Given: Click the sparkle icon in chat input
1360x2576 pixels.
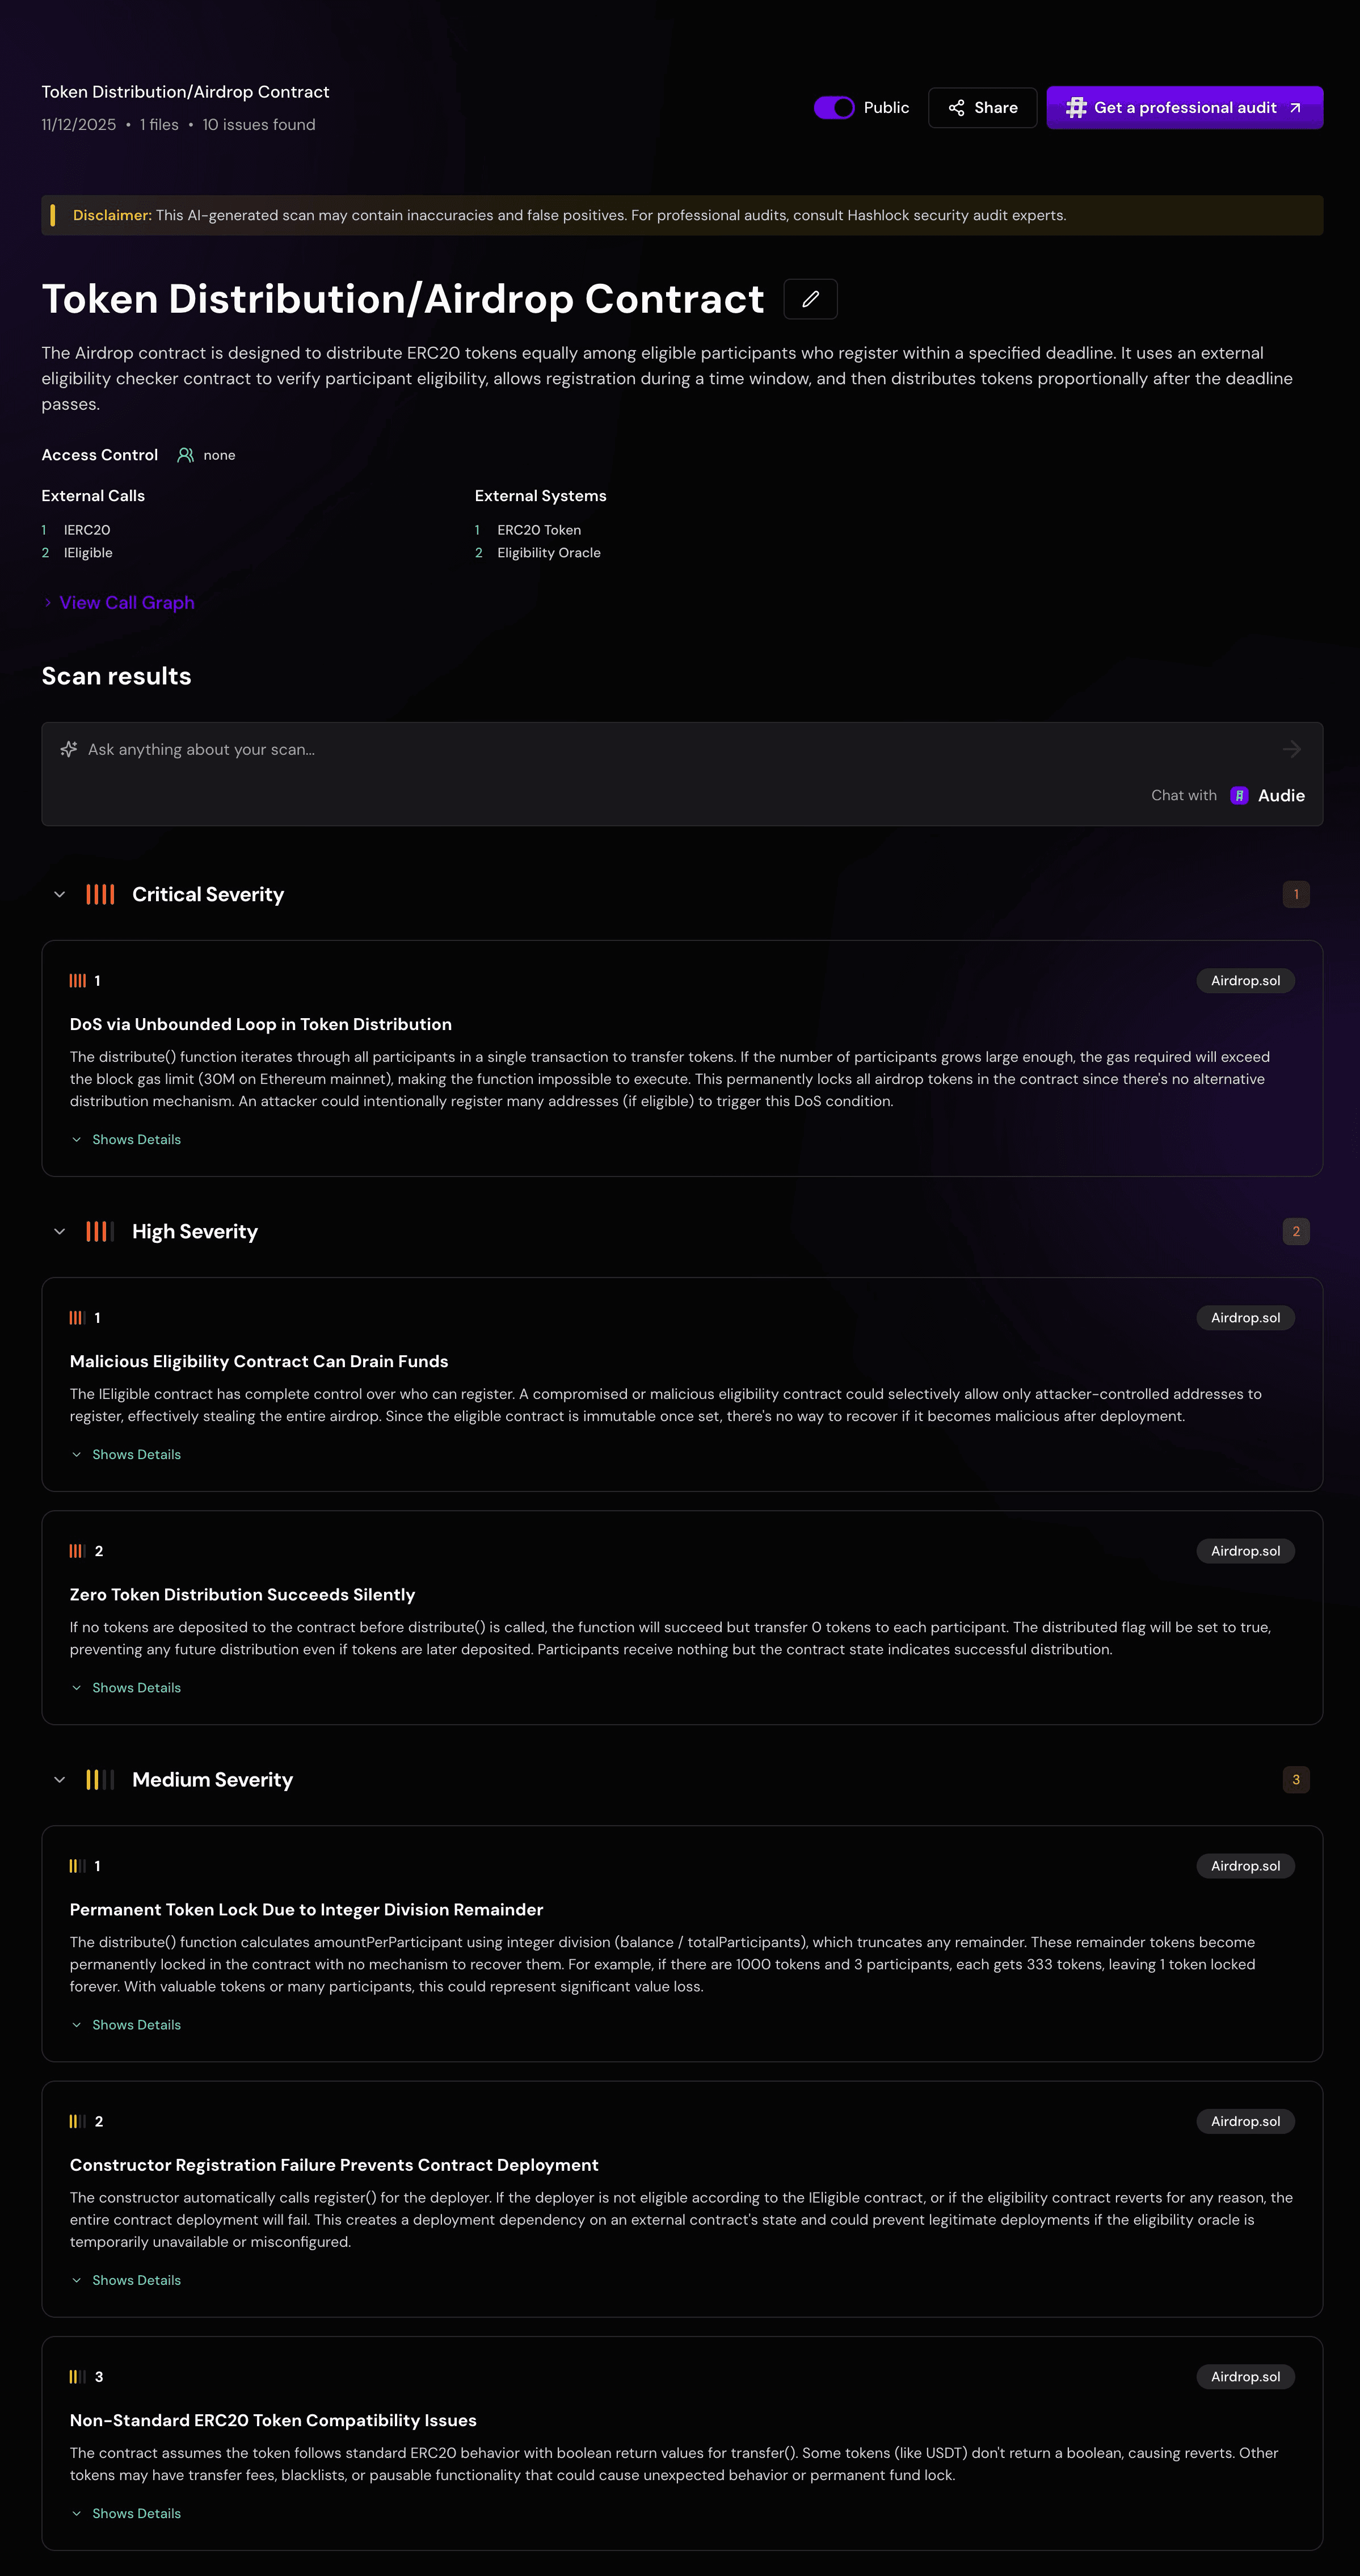Looking at the screenshot, I should pyautogui.click(x=69, y=749).
